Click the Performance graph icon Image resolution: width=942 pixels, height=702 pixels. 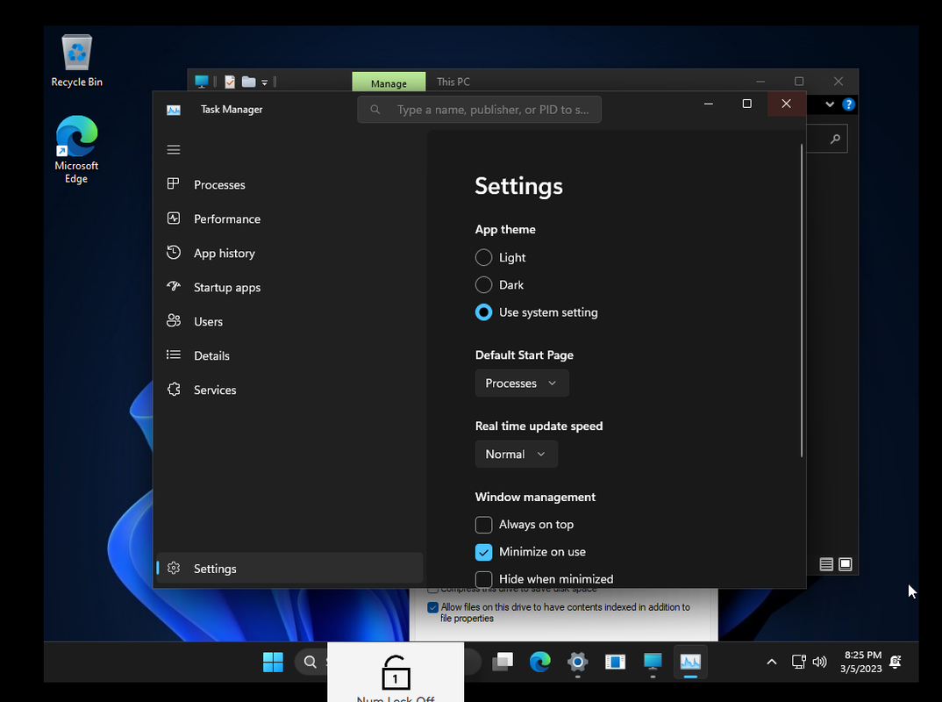[174, 218]
